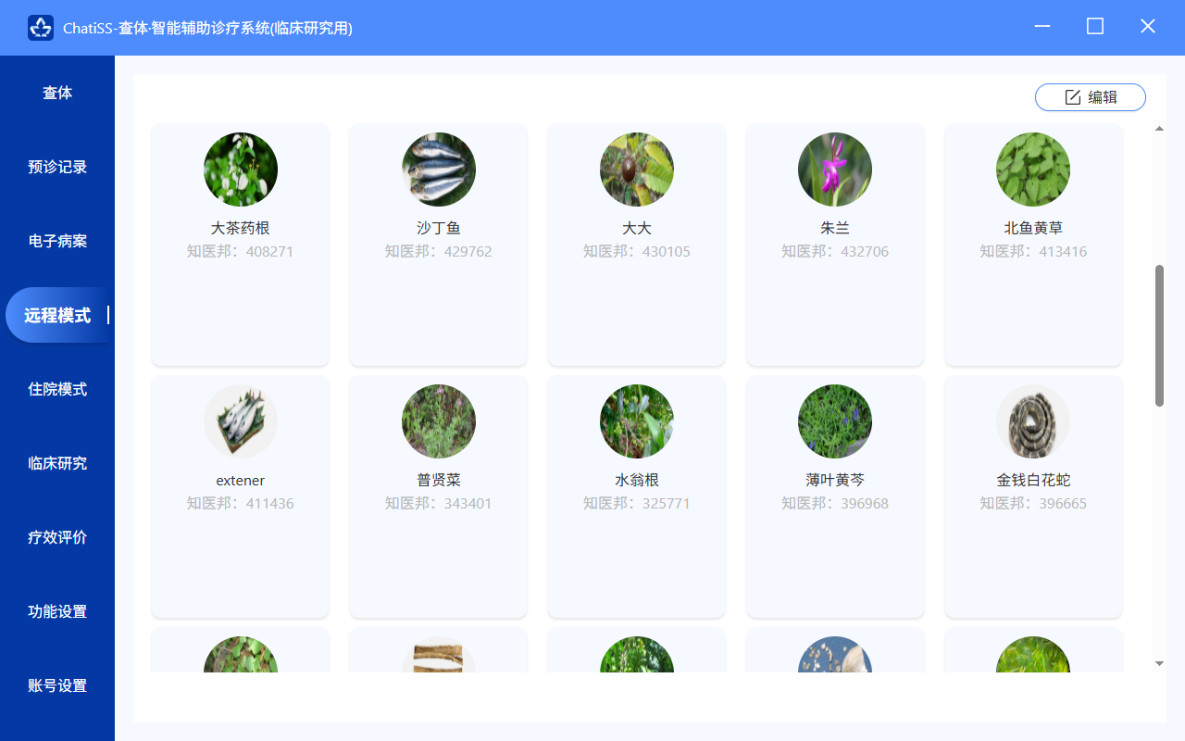Click ID text 知医邦：429762
The image size is (1185, 741).
point(439,251)
